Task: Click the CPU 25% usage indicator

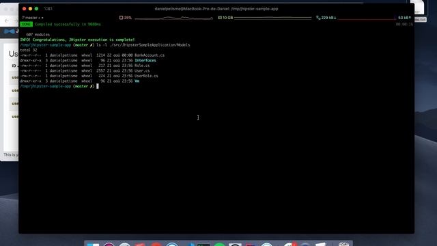Action: tap(126, 18)
